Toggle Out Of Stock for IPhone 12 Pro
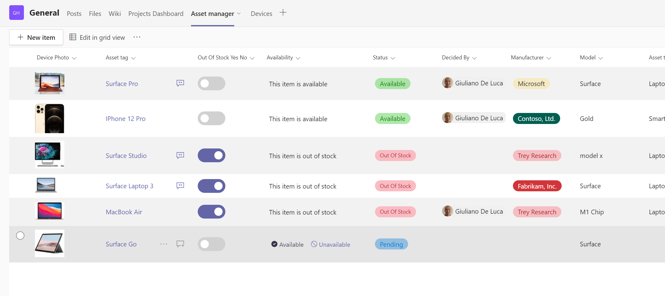 pyautogui.click(x=212, y=118)
